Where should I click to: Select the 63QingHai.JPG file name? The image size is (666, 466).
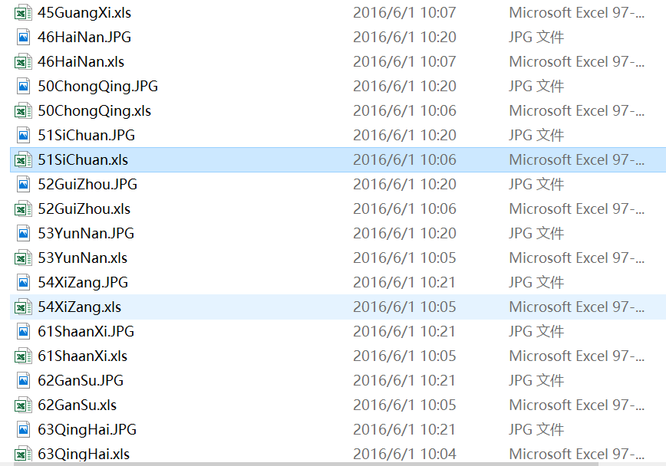click(x=87, y=430)
